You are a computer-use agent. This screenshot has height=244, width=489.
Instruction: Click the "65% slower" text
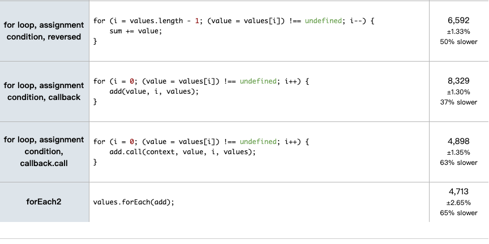(x=458, y=213)
